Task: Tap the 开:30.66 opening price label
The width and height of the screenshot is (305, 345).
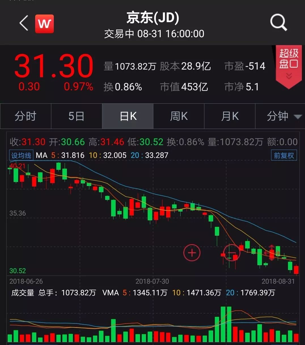Action: point(67,142)
